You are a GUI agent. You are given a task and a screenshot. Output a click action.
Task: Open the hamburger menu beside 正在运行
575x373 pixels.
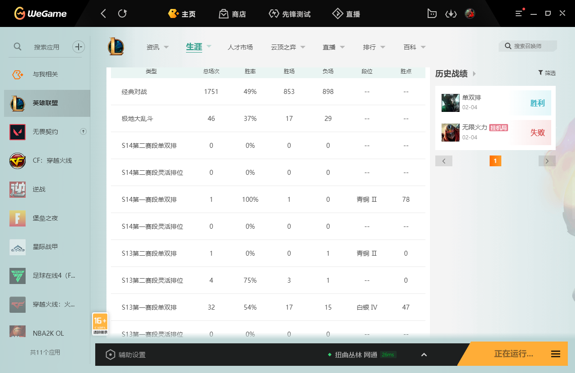point(556,354)
